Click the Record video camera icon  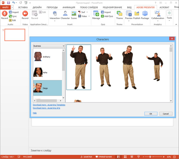[25, 14]
